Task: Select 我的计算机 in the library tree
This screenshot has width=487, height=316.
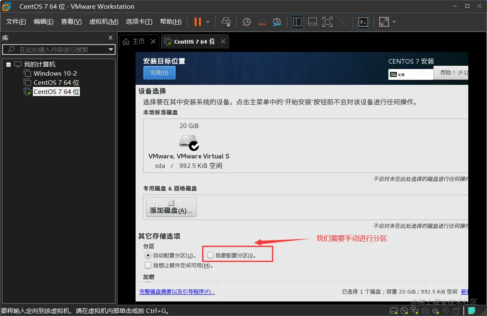Action: click(x=40, y=64)
